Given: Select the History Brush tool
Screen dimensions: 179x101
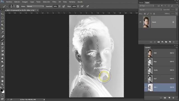Looking at the screenshot, I should [2, 47].
